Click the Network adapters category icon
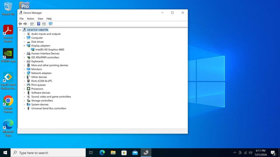This screenshot has height=157, width=280. 28,73
